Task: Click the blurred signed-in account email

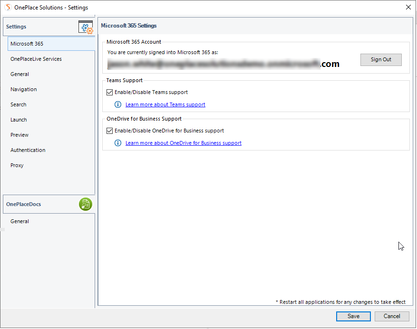Action: click(223, 64)
